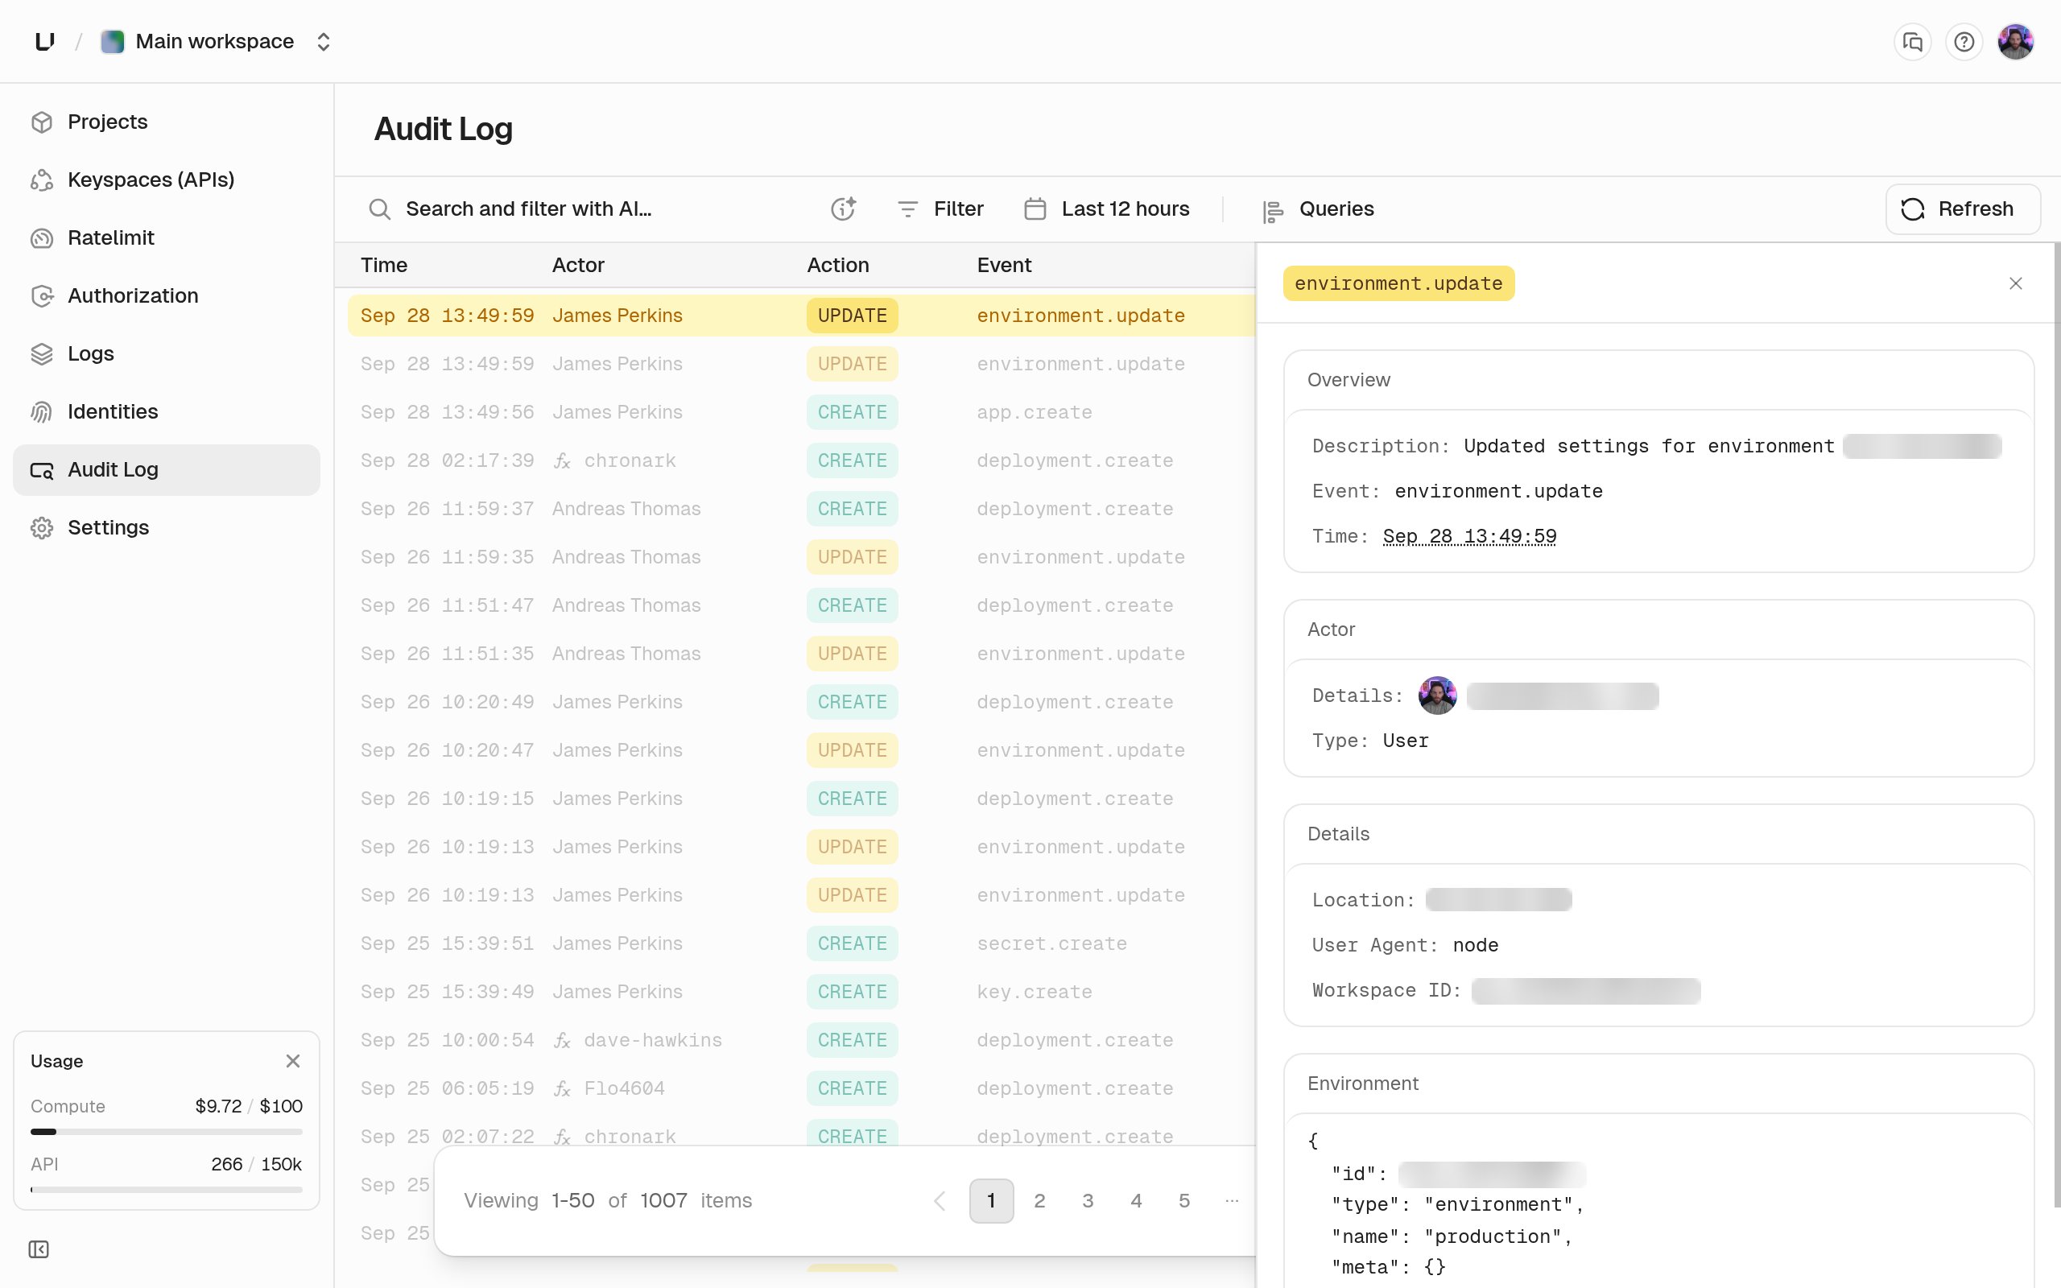Viewport: 2061px width, 1288px height.
Task: Click Andreas Thomas on Sep 26 11:51:47 row
Action: [626, 605]
